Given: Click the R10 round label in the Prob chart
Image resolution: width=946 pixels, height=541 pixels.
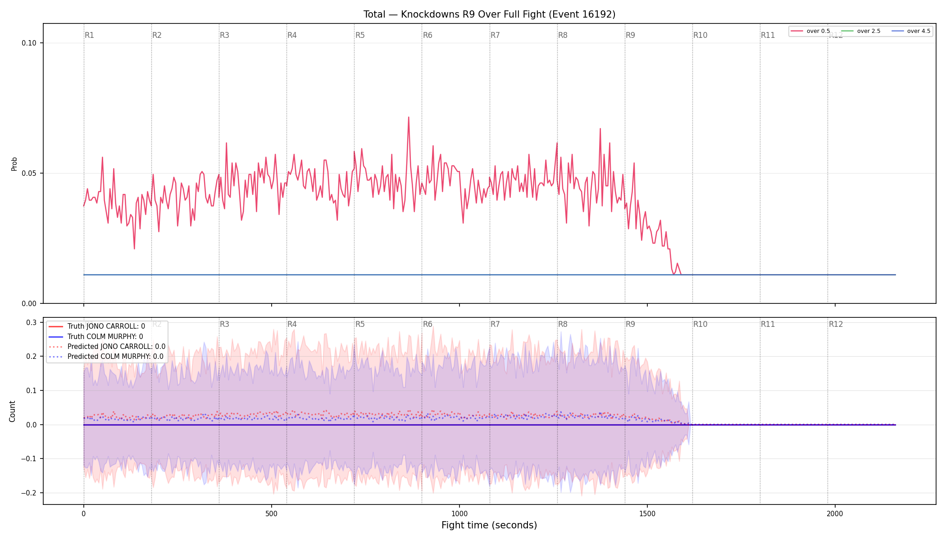Looking at the screenshot, I should click(700, 35).
